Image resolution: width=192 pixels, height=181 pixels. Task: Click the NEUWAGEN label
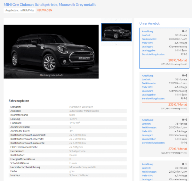[x=44, y=10]
